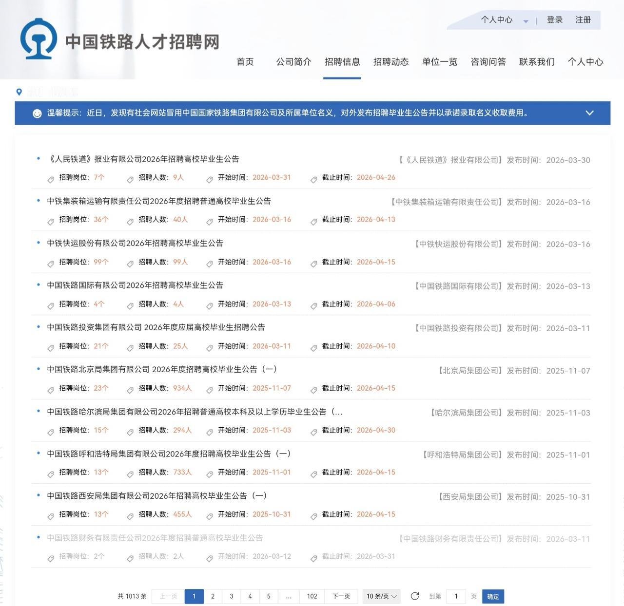The width and height of the screenshot is (624, 606).
Task: Click the 注册 link at top right
Action: [x=582, y=20]
